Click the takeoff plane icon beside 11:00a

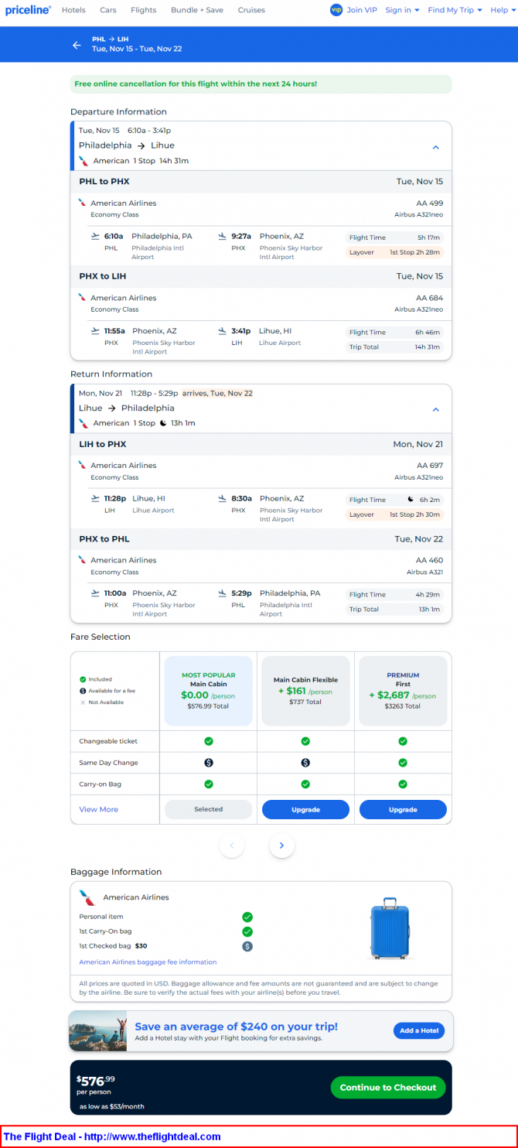[x=95, y=593]
